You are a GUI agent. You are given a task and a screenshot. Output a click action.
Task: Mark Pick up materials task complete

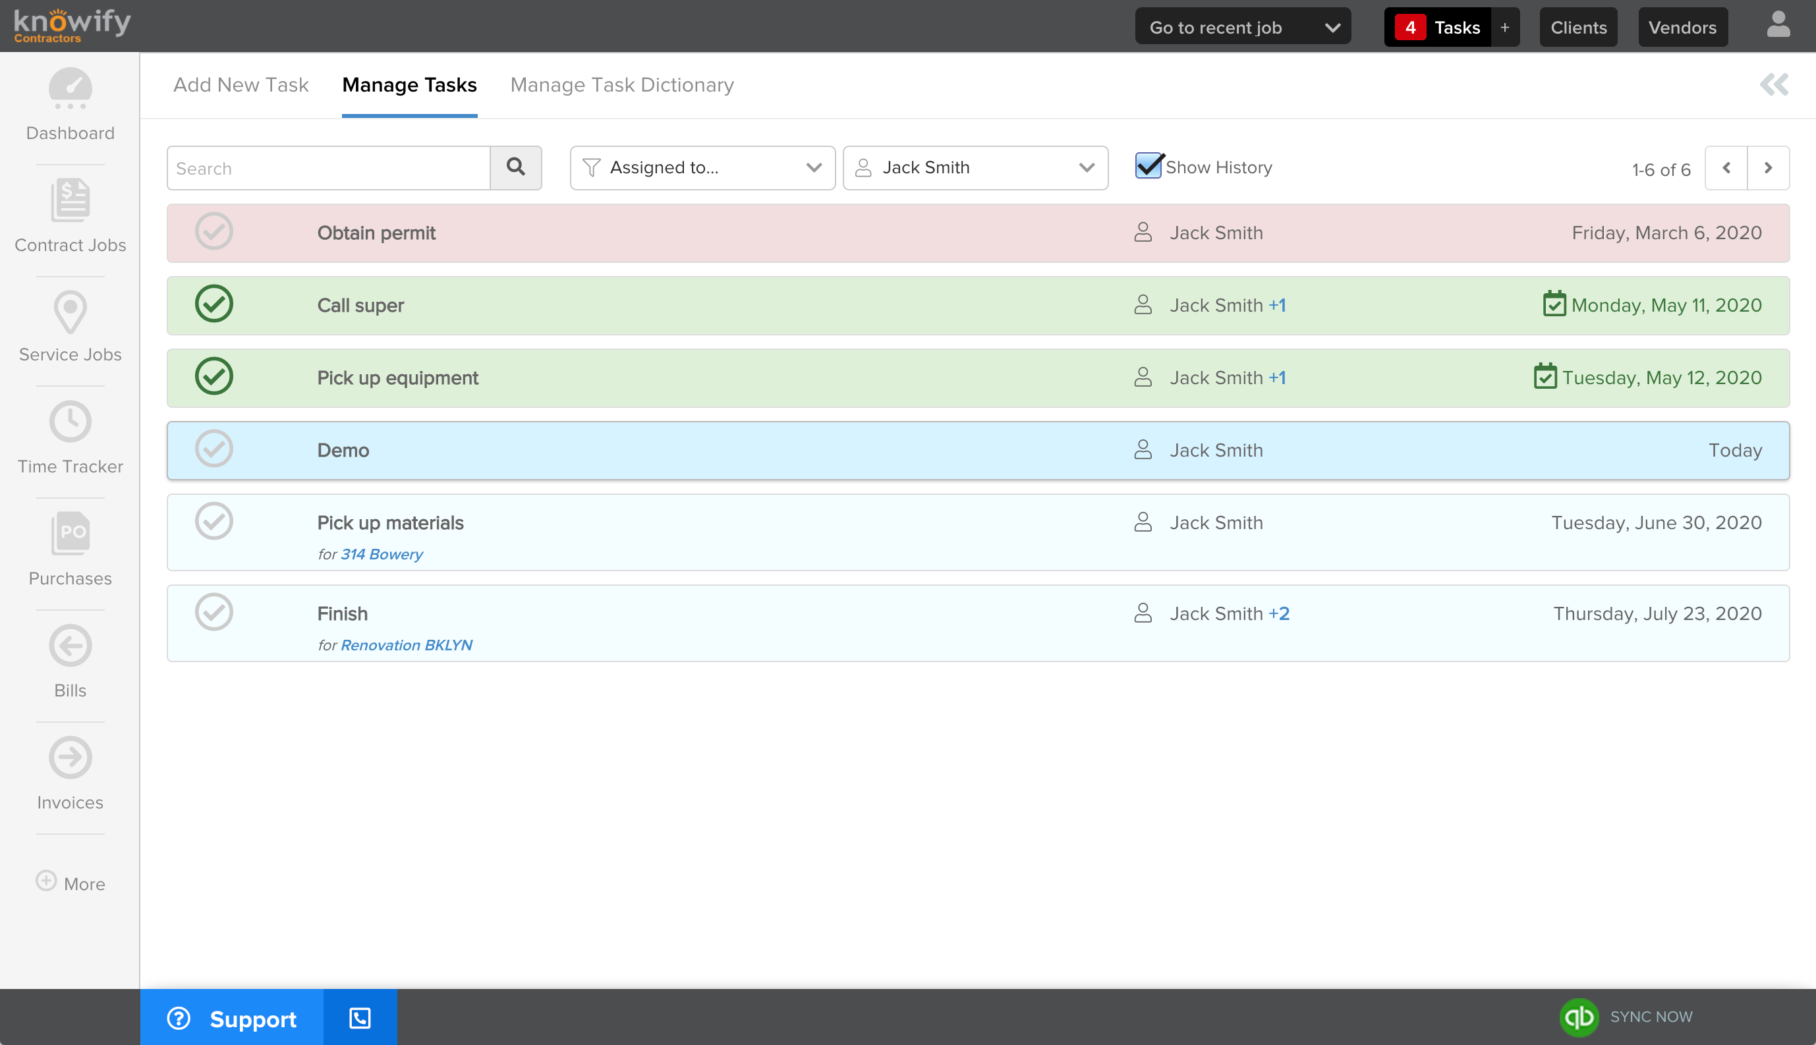click(214, 521)
